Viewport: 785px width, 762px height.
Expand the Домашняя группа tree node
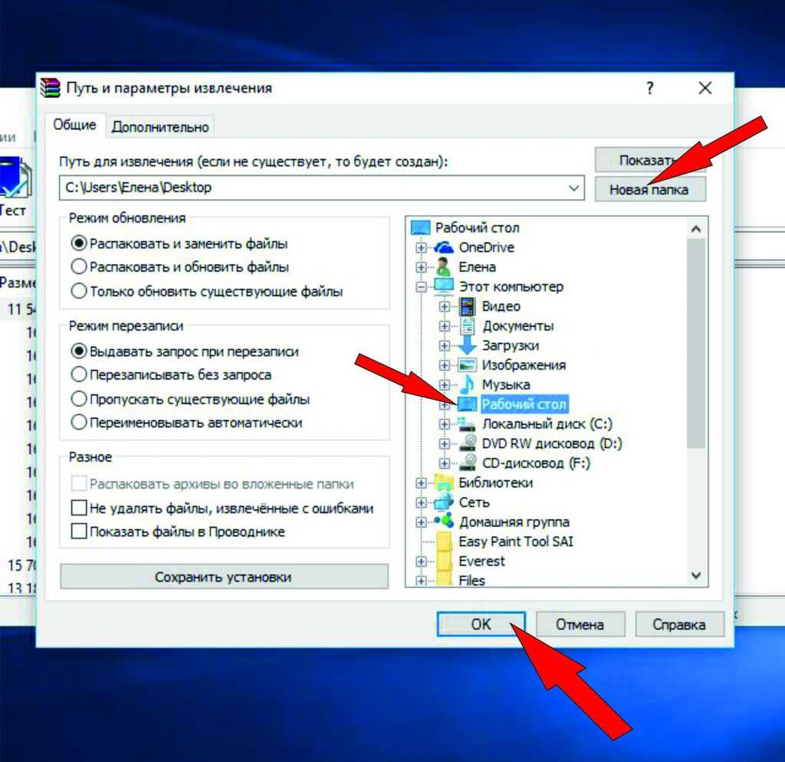pos(421,522)
